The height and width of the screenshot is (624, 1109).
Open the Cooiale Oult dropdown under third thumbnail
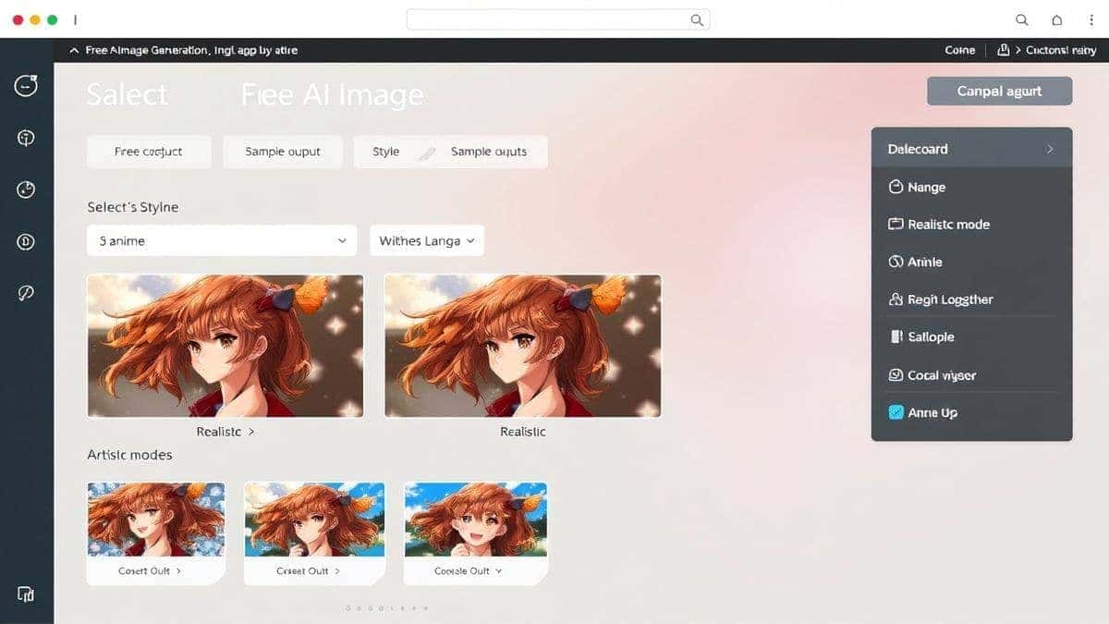click(499, 571)
